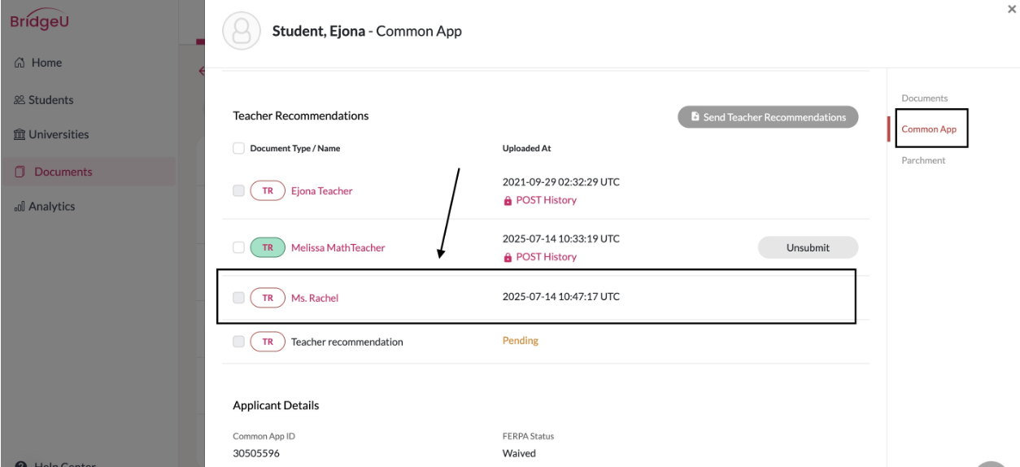Click the Home icon in sidebar
1020x467 pixels.
20,63
